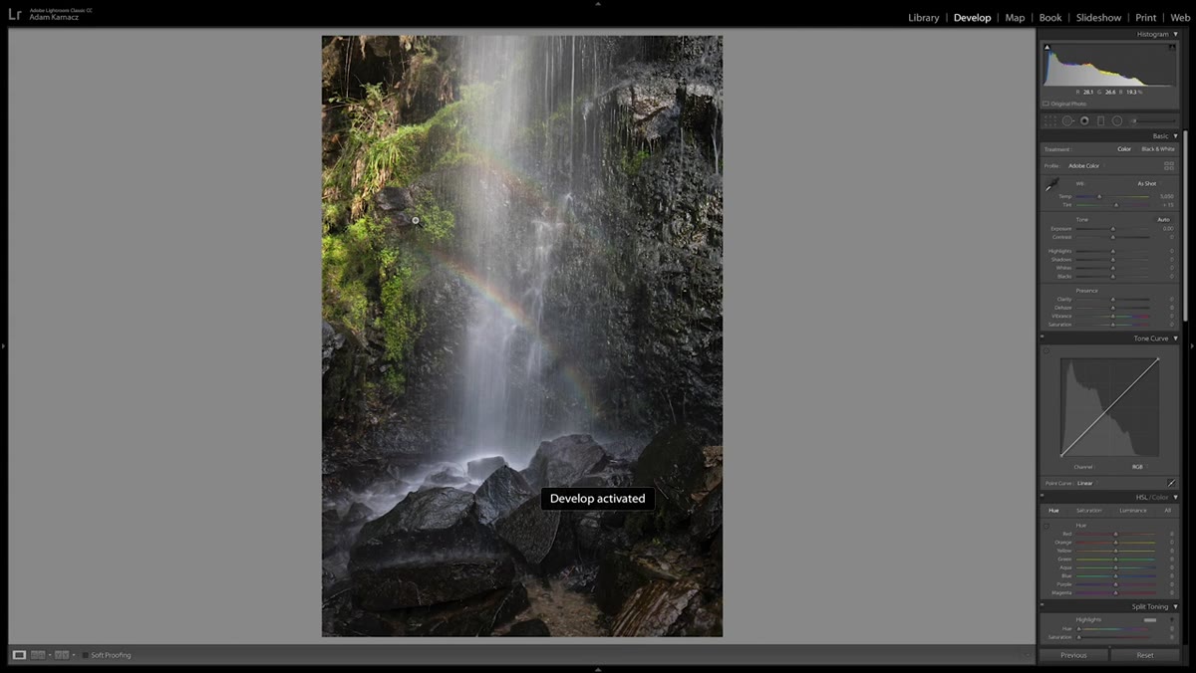The height and width of the screenshot is (673, 1196).
Task: Click the tone curve graph
Action: pyautogui.click(x=1109, y=407)
